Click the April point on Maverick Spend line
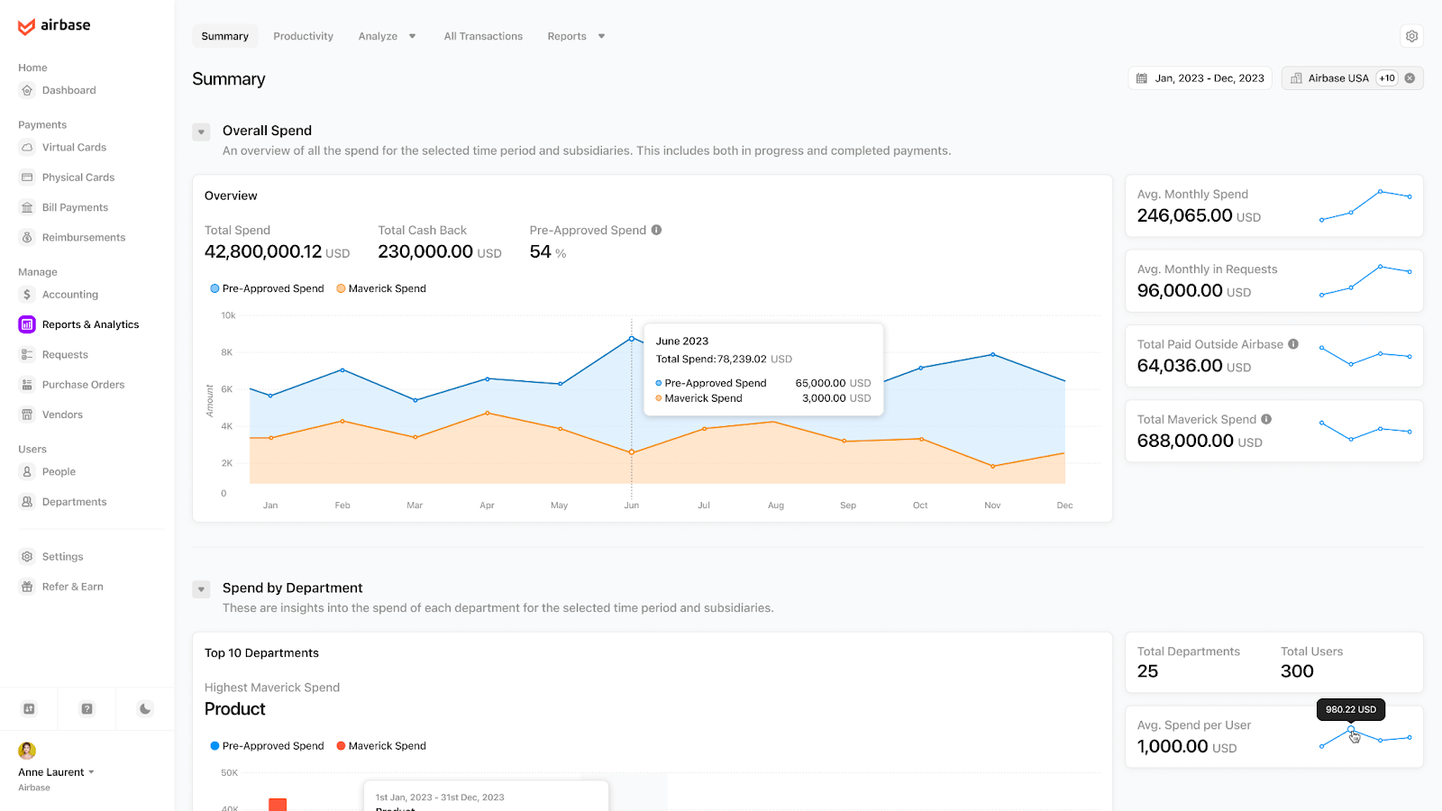The image size is (1442, 811). [488, 413]
